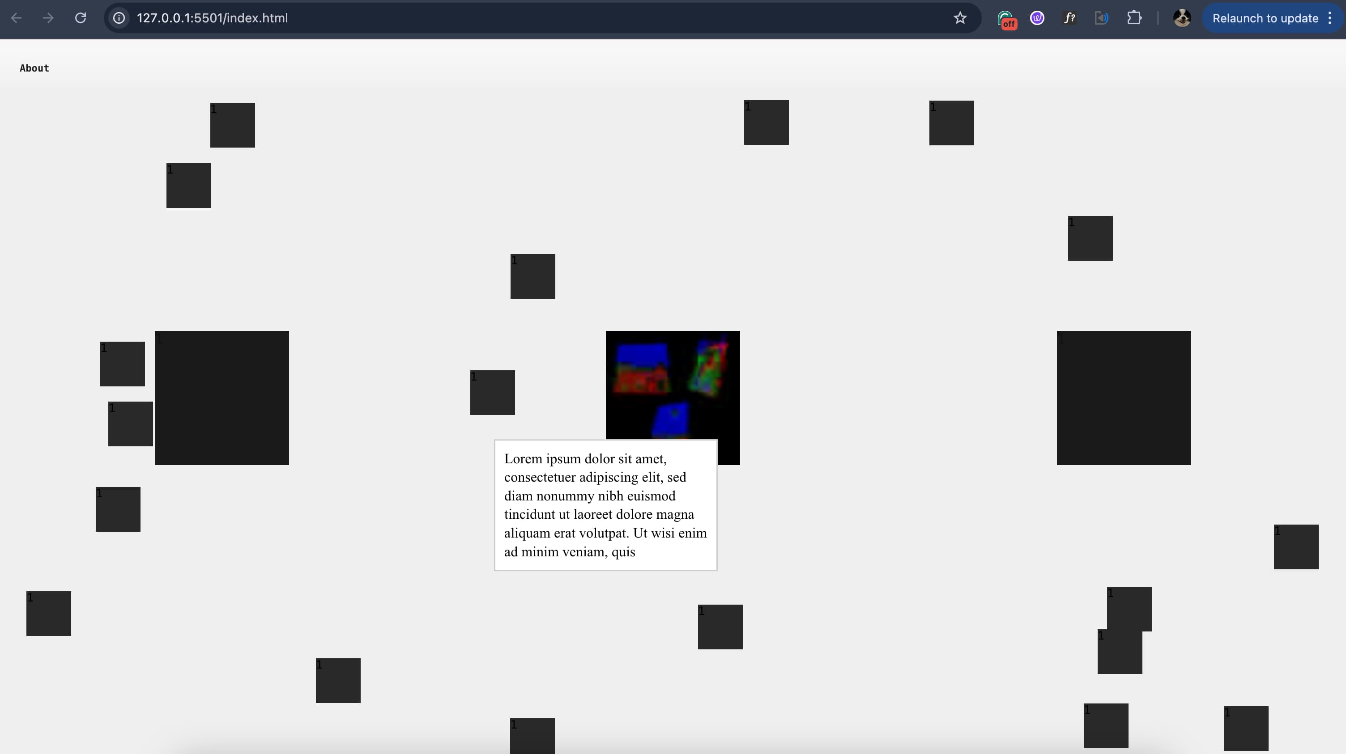The width and height of the screenshot is (1346, 754).
Task: Bookmark this page with the star
Action: coord(960,18)
